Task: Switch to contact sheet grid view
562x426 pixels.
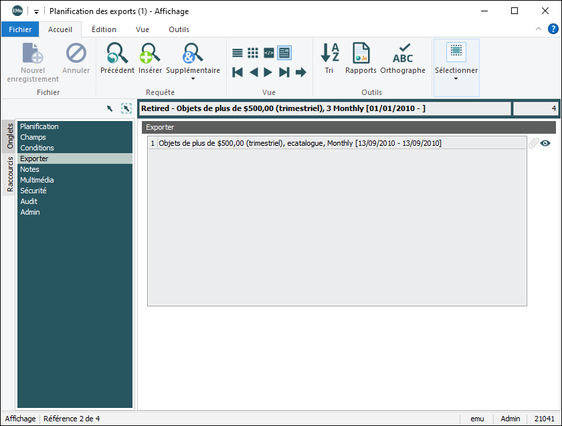Action: point(253,53)
